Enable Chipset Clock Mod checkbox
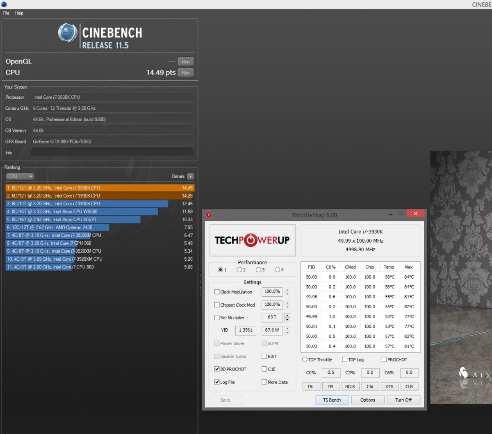492x434 pixels. point(217,305)
